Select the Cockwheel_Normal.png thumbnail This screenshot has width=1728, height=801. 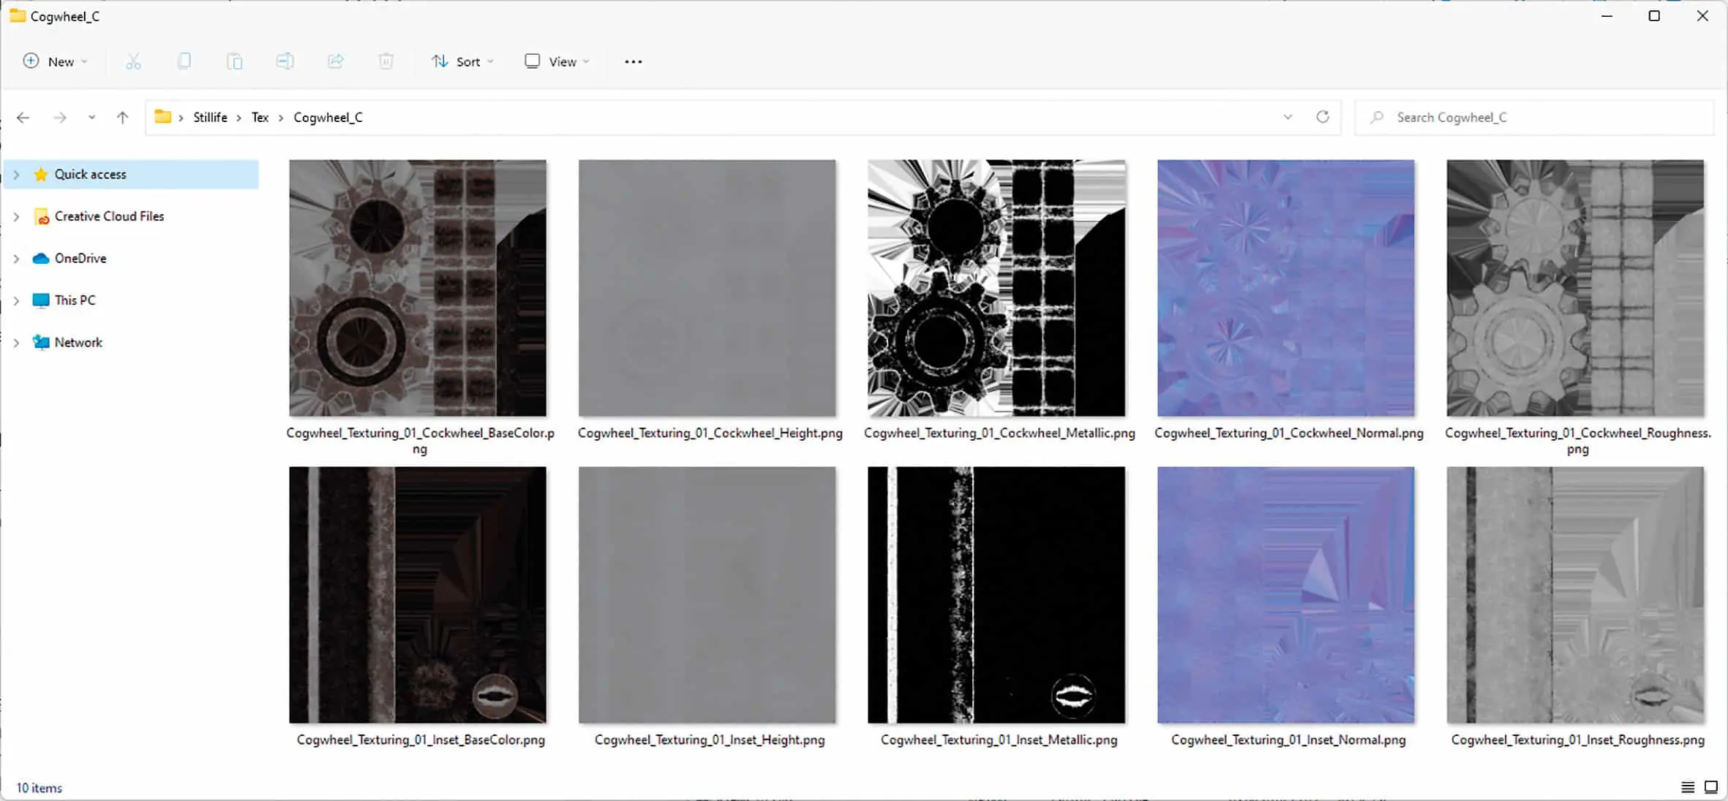[x=1285, y=288]
